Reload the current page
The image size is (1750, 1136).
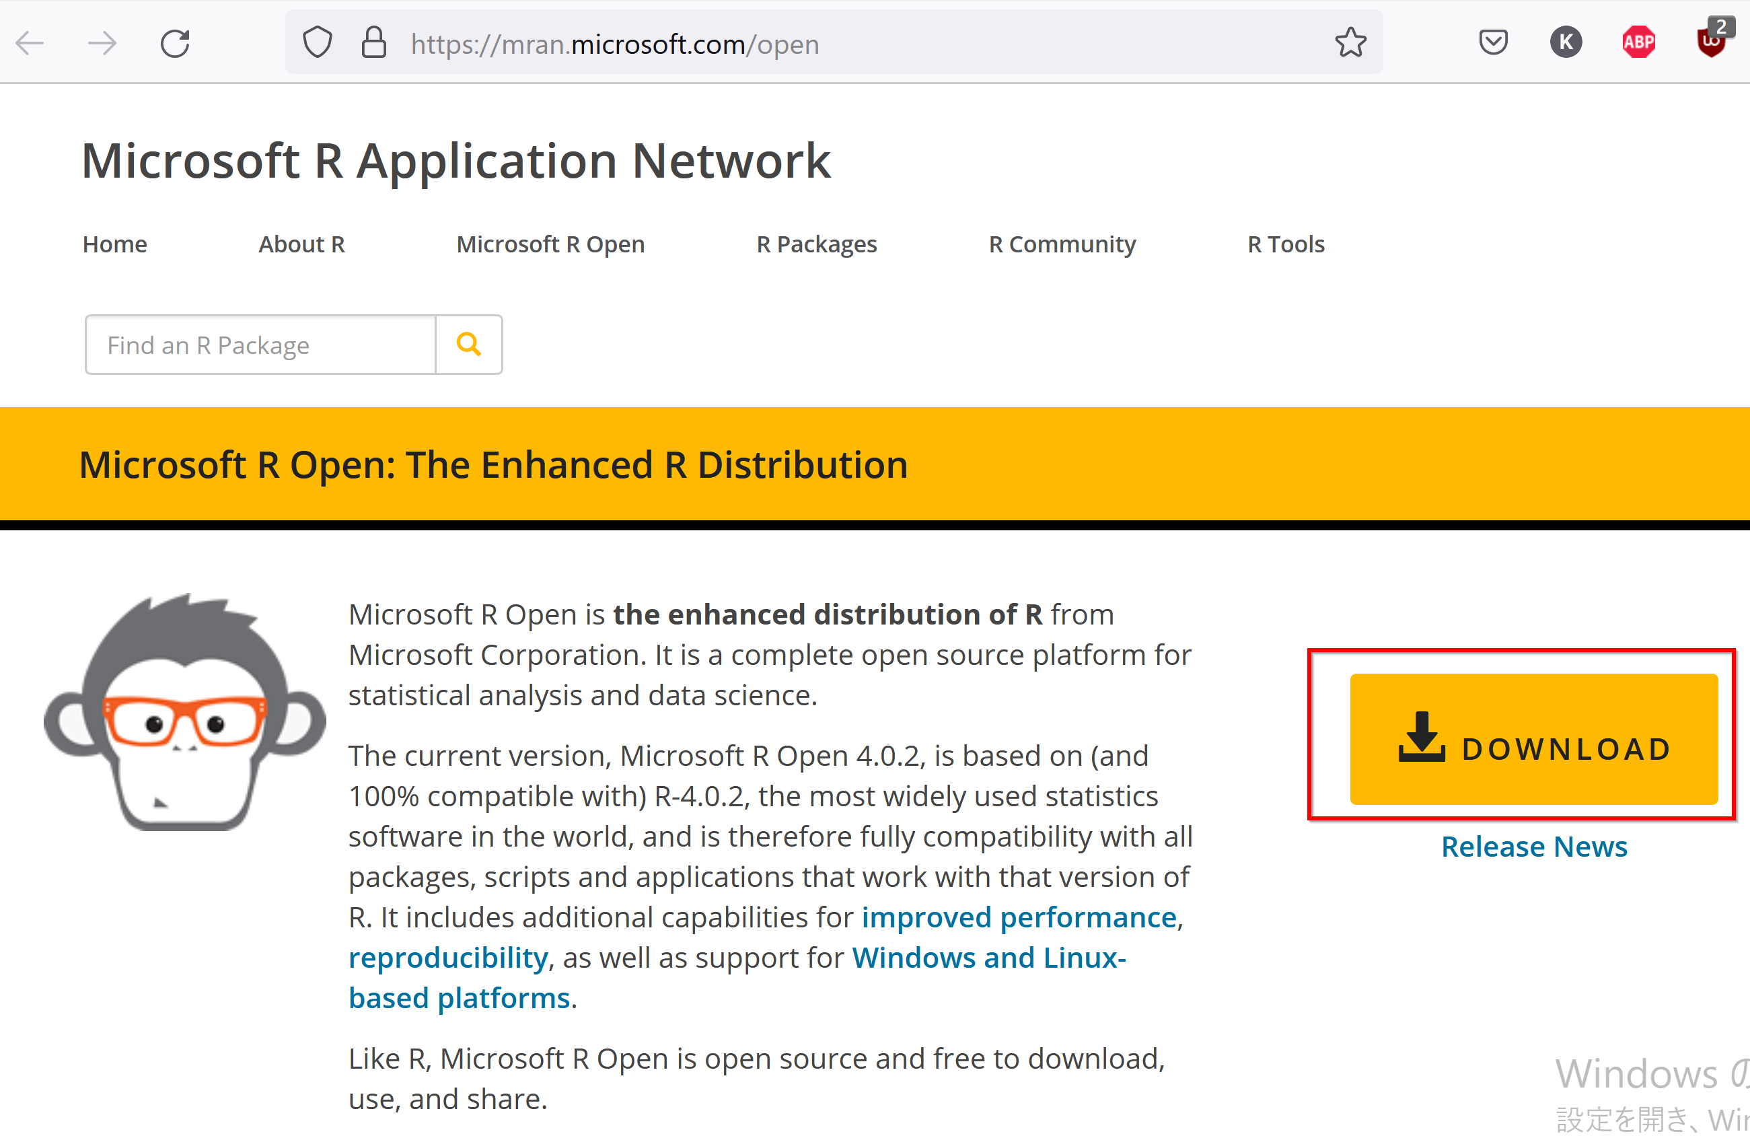click(x=175, y=43)
